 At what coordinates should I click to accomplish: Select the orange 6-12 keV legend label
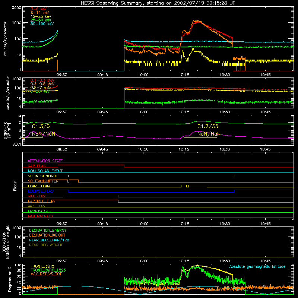(40, 13)
